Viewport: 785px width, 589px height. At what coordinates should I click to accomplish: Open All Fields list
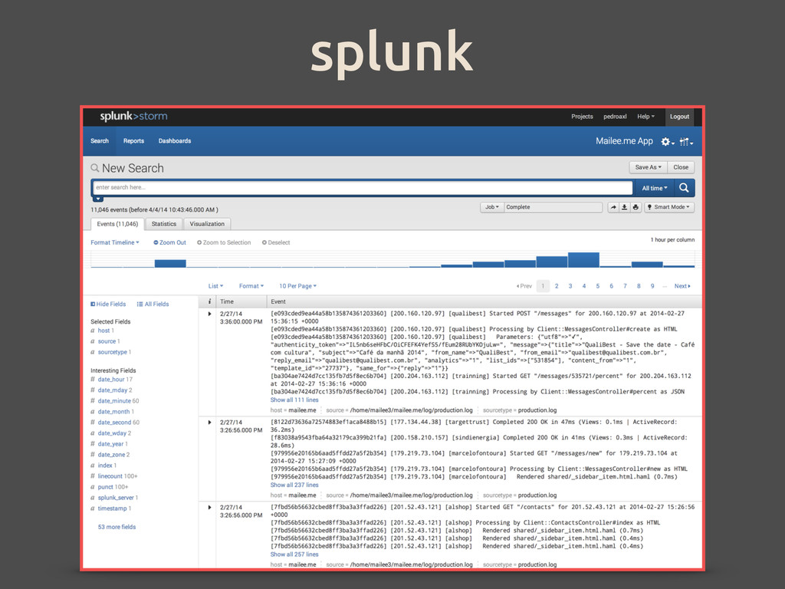click(153, 304)
